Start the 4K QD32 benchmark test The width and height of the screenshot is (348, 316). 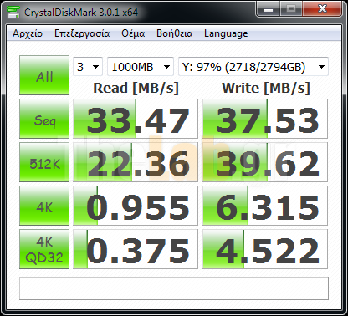(44, 249)
